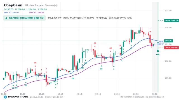Click the green 296.00 current price tag
Image resolution: width=179 pixels, height=100 pixels.
[x=168, y=41]
